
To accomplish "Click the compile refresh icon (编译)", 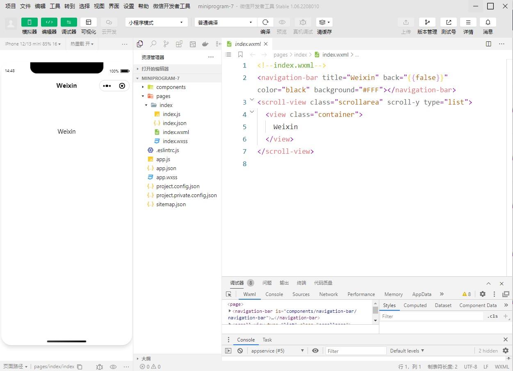I will click(x=265, y=22).
